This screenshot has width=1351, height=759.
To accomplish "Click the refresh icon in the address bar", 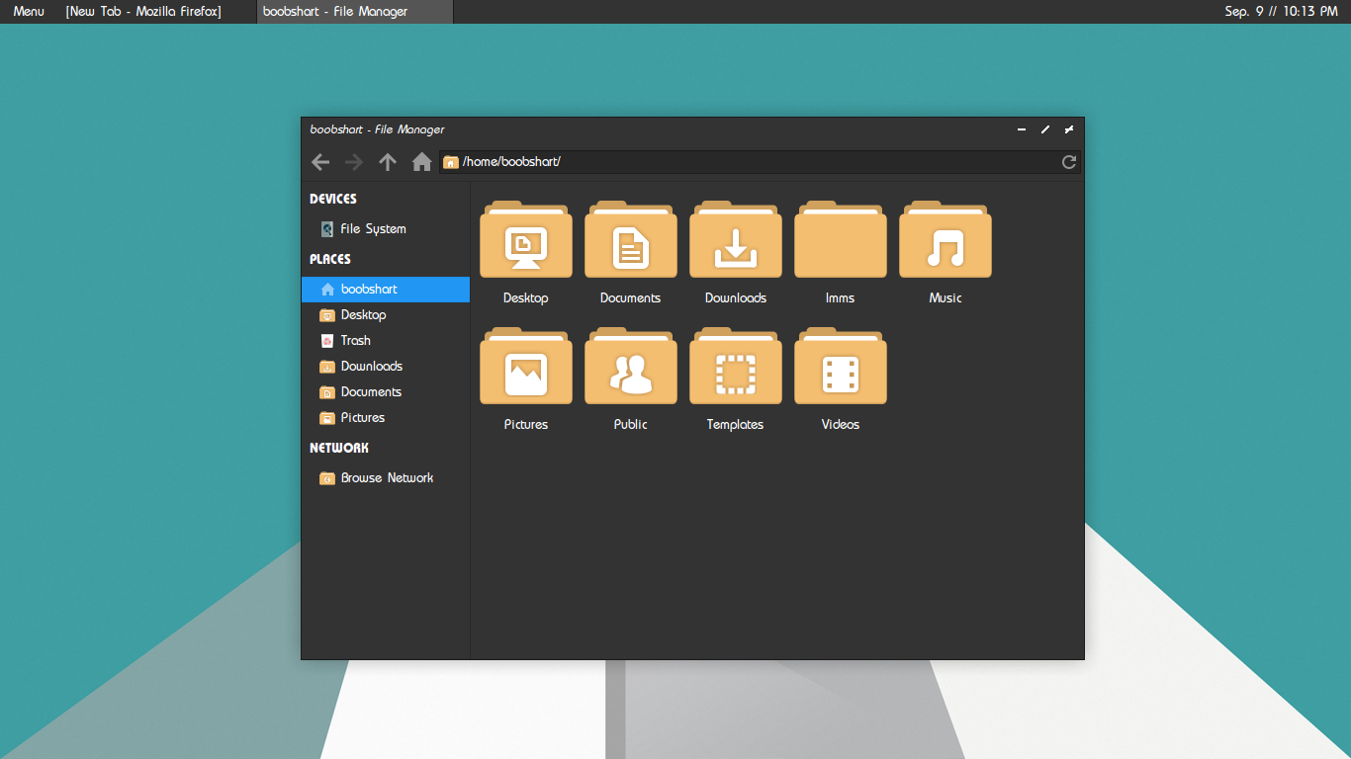I will pos(1068,161).
